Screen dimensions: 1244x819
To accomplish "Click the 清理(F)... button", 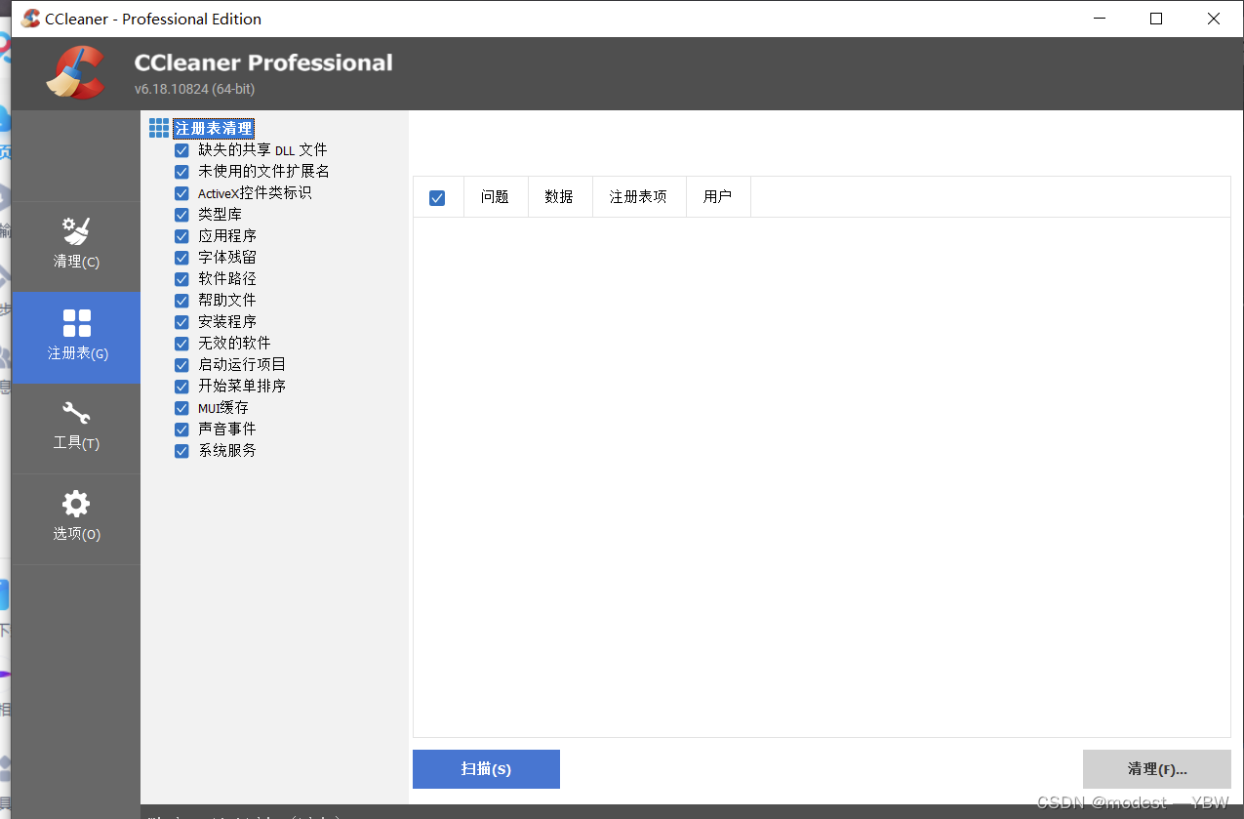I will pyautogui.click(x=1157, y=769).
